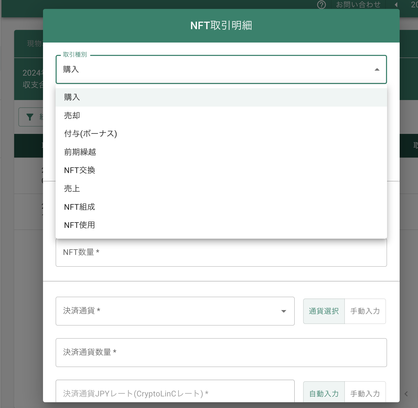
Task: Open the 決済通貨 dropdown
Action: 175,311
